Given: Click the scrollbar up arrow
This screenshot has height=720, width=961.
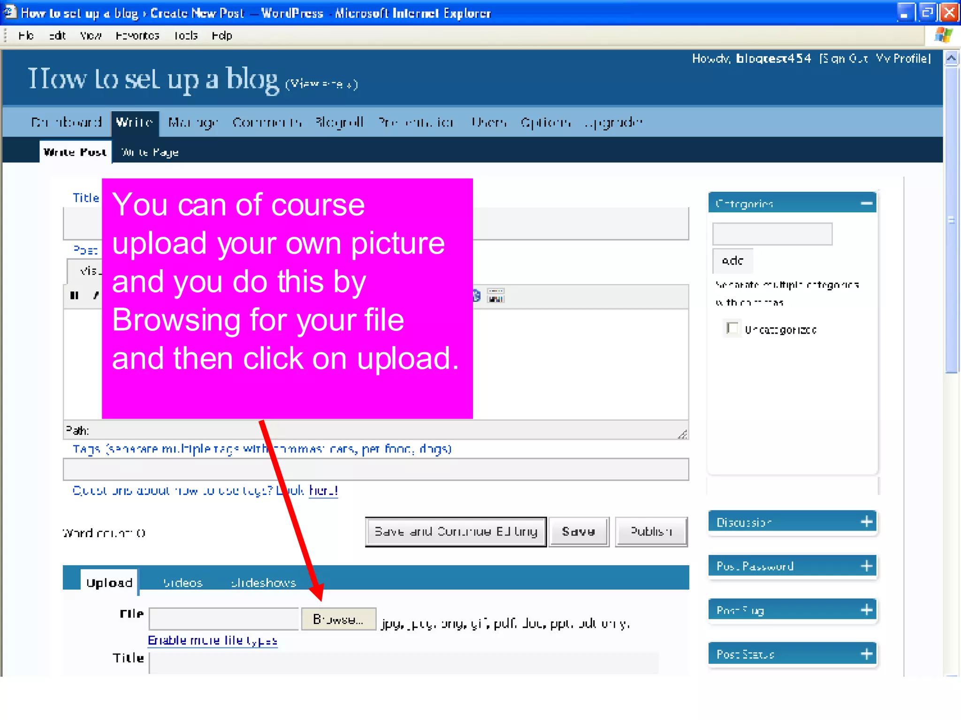Looking at the screenshot, I should coord(951,59).
